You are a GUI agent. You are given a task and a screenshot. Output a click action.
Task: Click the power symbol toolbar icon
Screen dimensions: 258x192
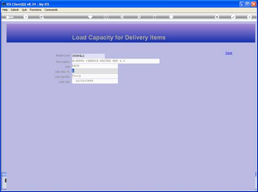[106, 17]
